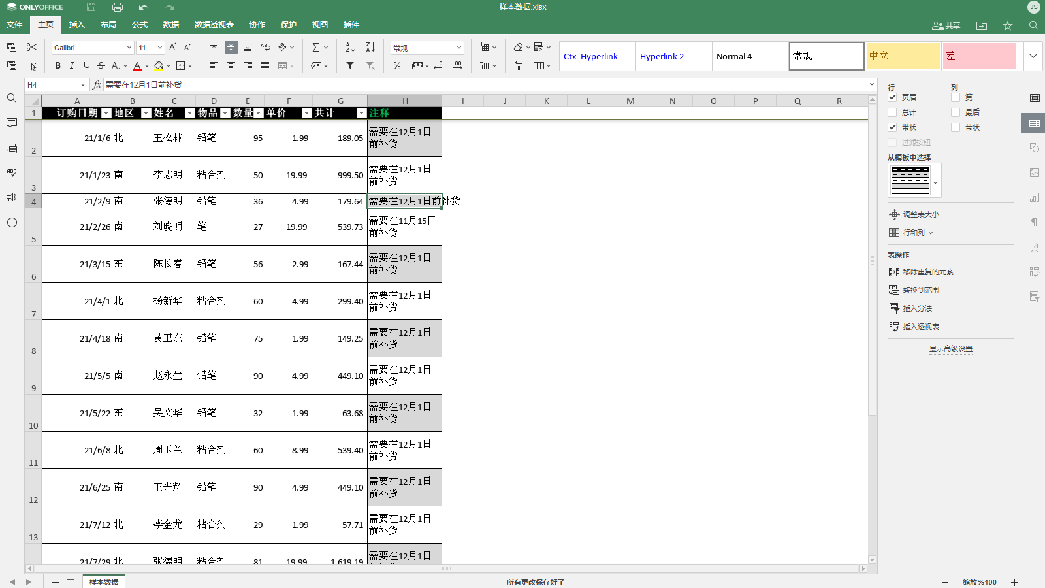Open the 文件 File menu

click(14, 25)
